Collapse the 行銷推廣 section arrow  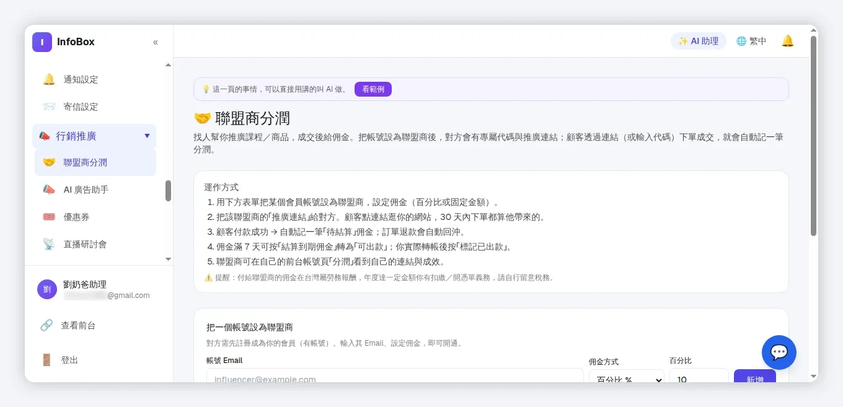pyautogui.click(x=147, y=136)
